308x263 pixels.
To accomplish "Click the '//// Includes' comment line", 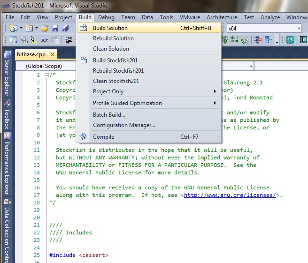I will coord(70,233).
